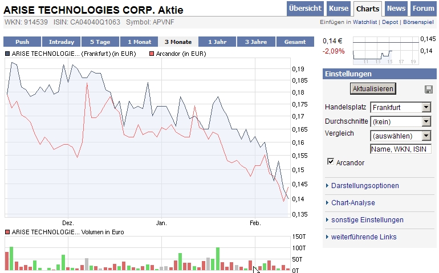Switch to the Übersicht tab
This screenshot has width=439, height=273.
click(306, 9)
